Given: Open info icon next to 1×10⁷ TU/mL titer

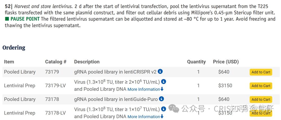Looking at the screenshot, I should point(163,109).
